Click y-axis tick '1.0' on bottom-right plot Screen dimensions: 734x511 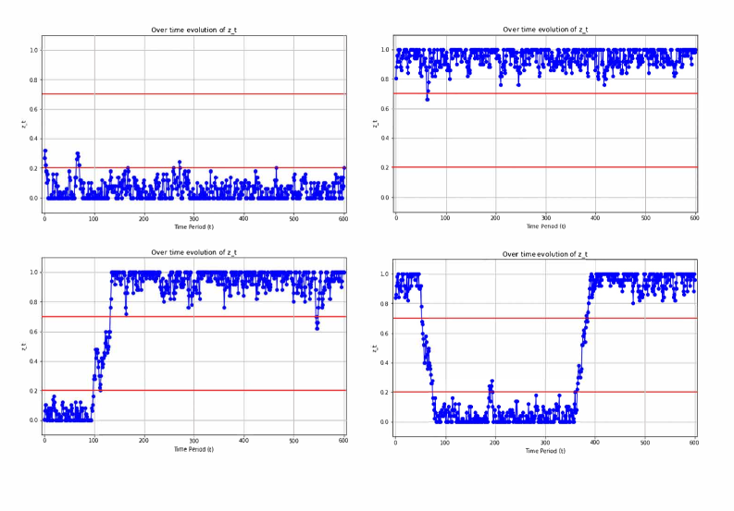tap(384, 274)
